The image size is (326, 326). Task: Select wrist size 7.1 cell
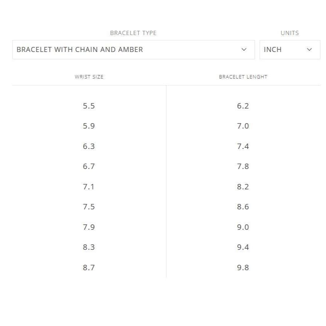pos(89,187)
